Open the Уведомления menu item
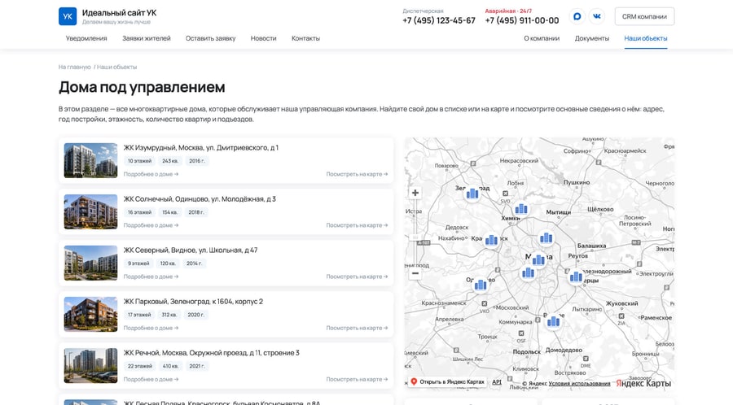The width and height of the screenshot is (733, 405). pyautogui.click(x=86, y=38)
